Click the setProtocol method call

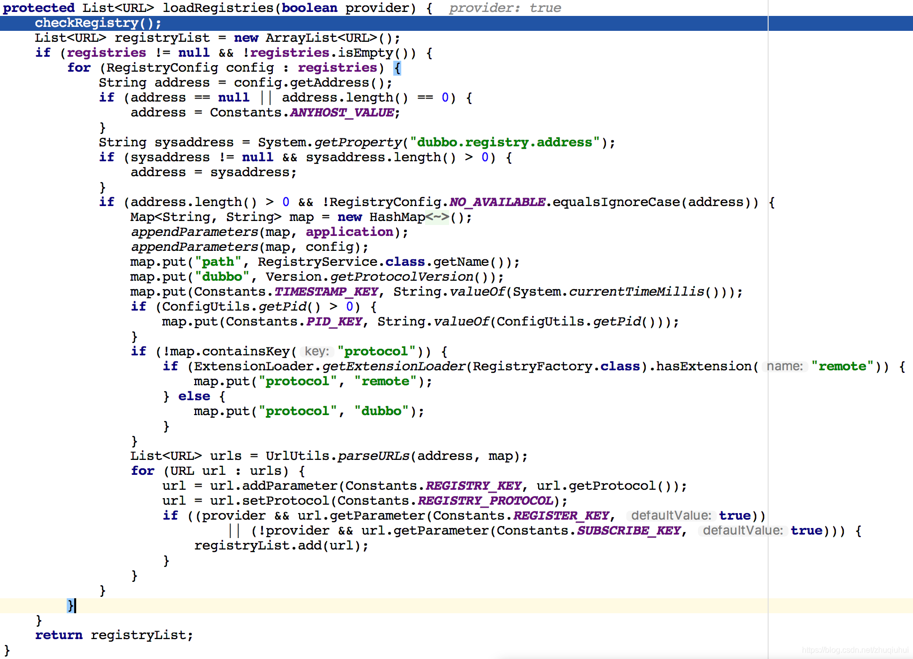click(x=286, y=501)
